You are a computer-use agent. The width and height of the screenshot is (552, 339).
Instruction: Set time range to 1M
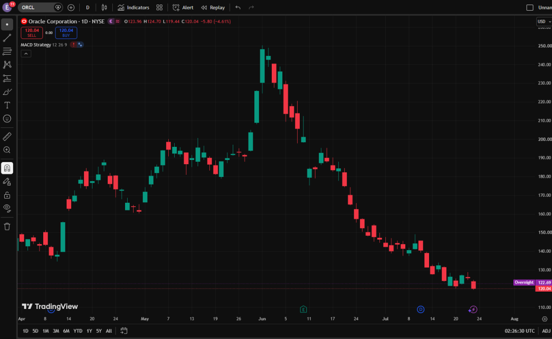point(45,331)
